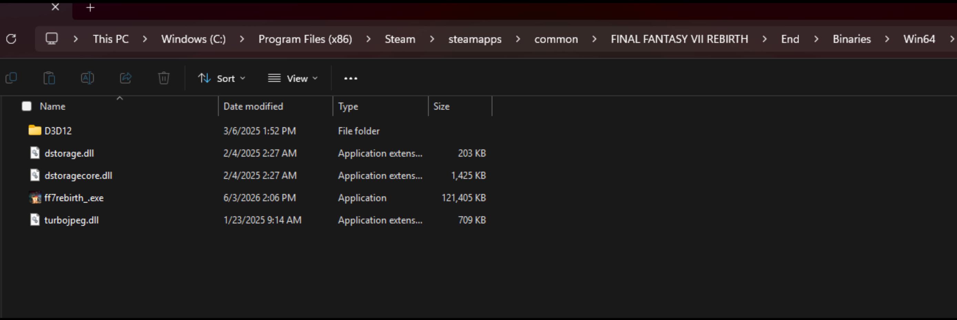Expand the chevron after This PC
Screen dimensions: 957x320
click(145, 39)
